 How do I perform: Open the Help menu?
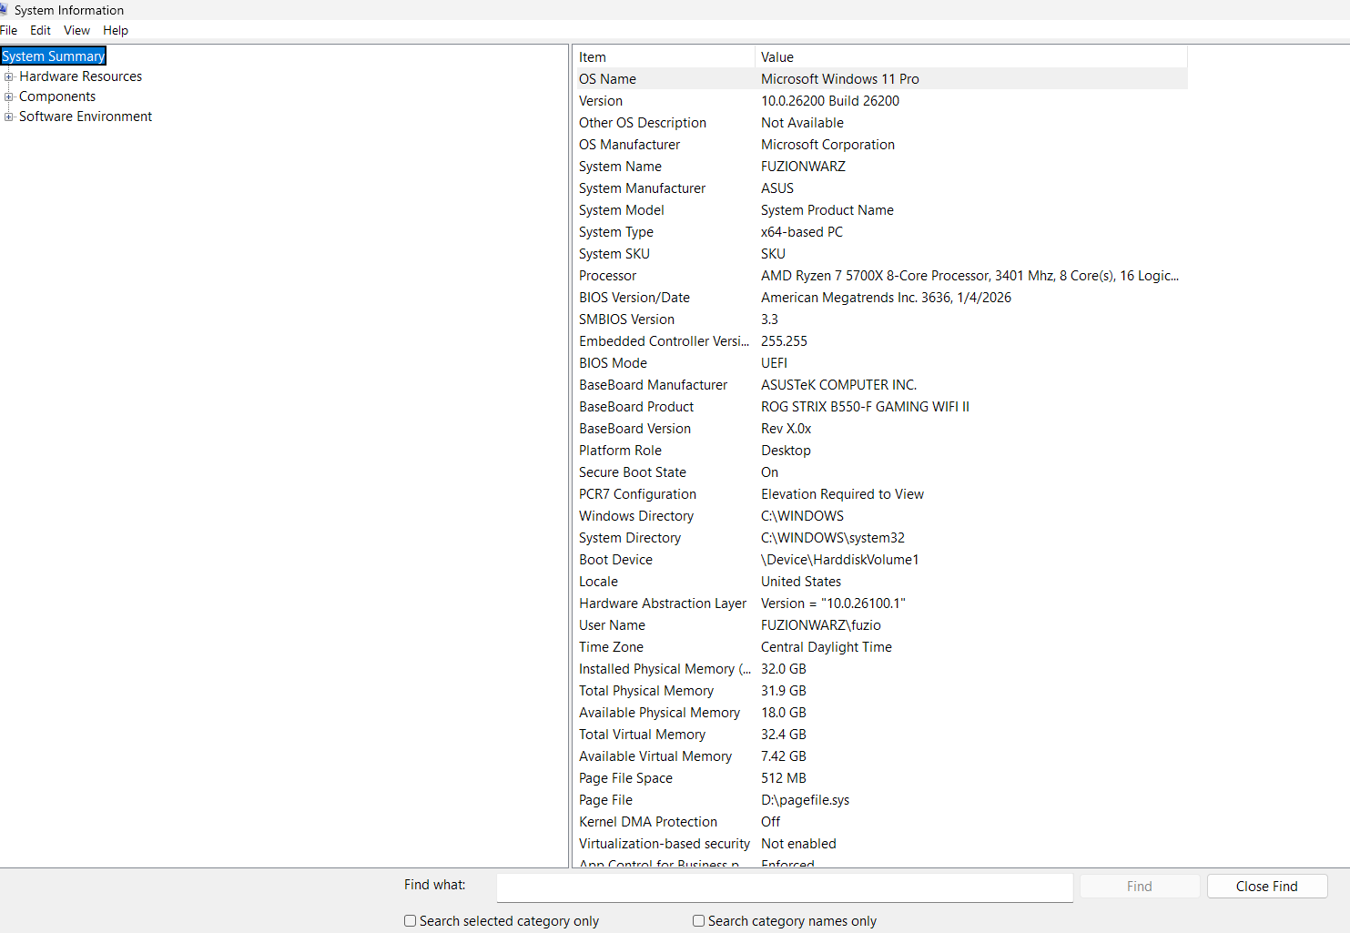[x=116, y=30]
